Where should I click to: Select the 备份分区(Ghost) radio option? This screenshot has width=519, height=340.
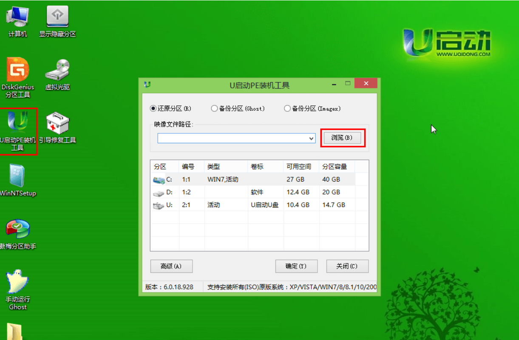click(214, 109)
